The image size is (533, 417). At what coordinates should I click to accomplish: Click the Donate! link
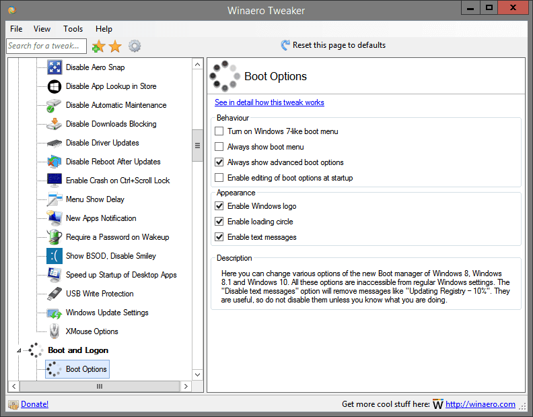(x=35, y=404)
